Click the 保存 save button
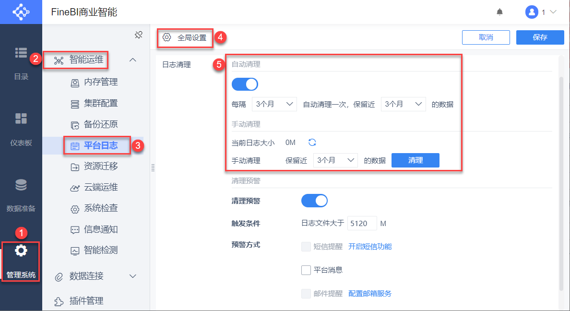This screenshot has height=311, width=570. (x=540, y=37)
